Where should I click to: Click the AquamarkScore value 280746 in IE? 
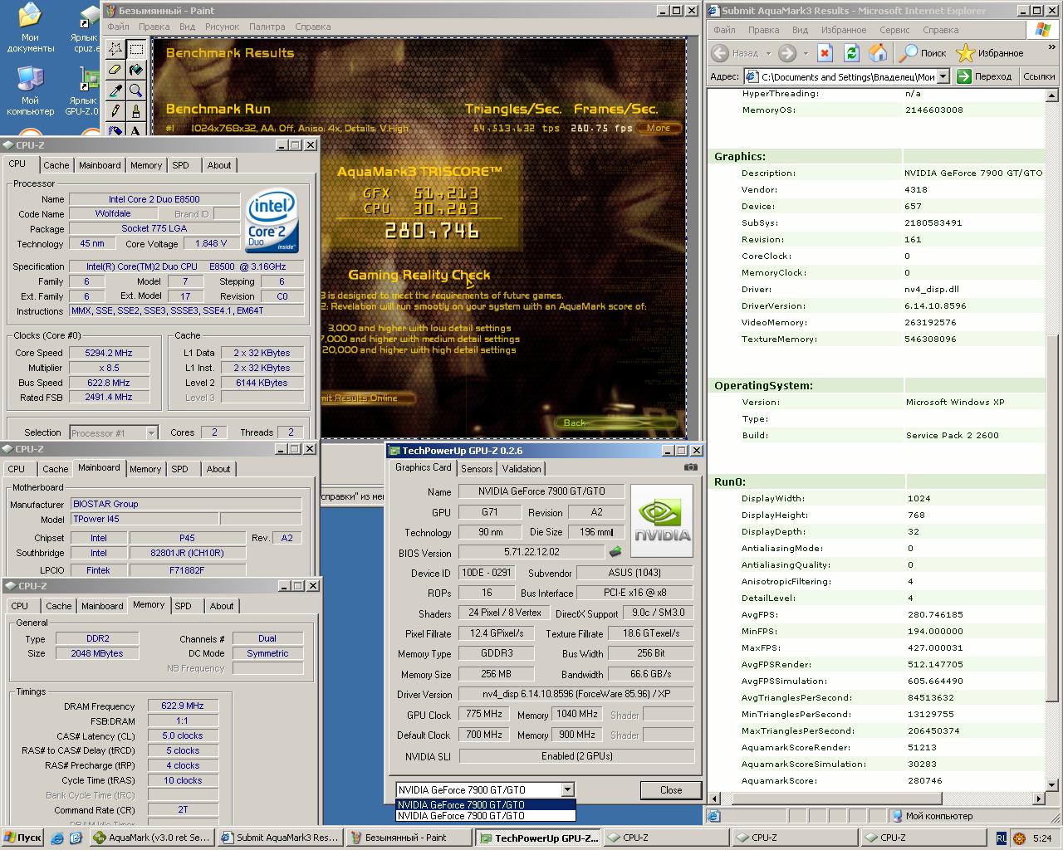click(x=925, y=780)
